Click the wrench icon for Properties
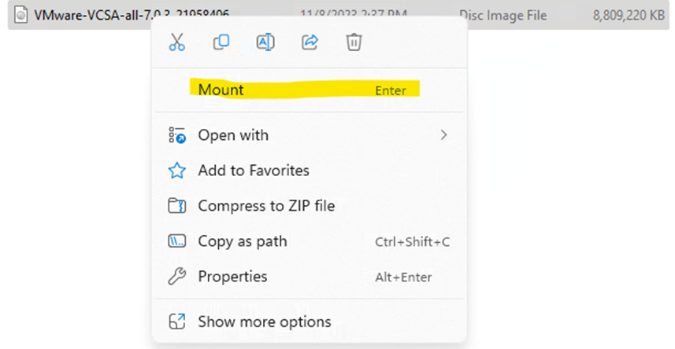675x349 pixels. coord(177,277)
